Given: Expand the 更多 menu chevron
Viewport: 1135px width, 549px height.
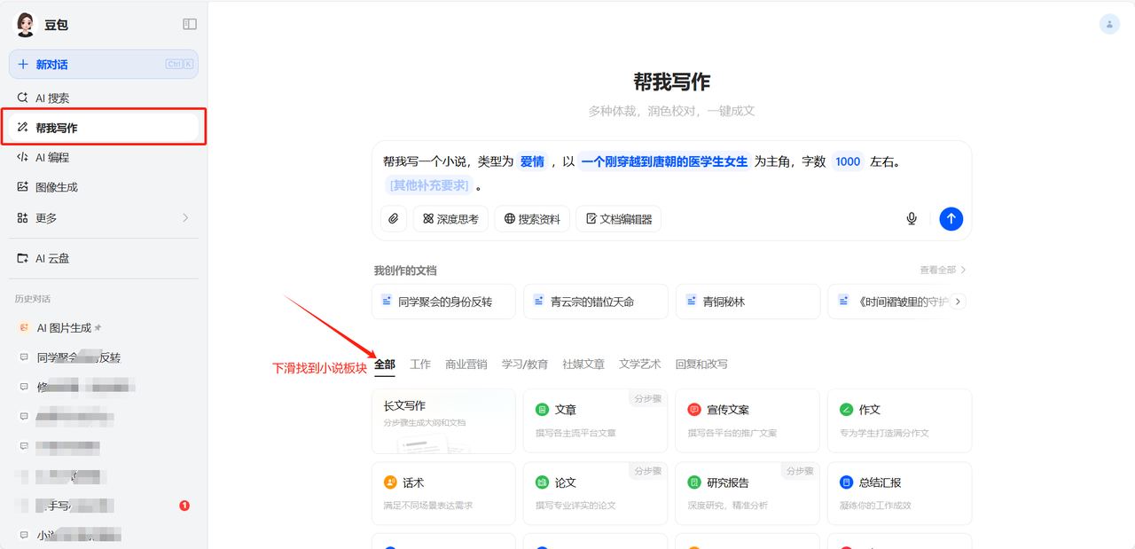Looking at the screenshot, I should click(185, 217).
